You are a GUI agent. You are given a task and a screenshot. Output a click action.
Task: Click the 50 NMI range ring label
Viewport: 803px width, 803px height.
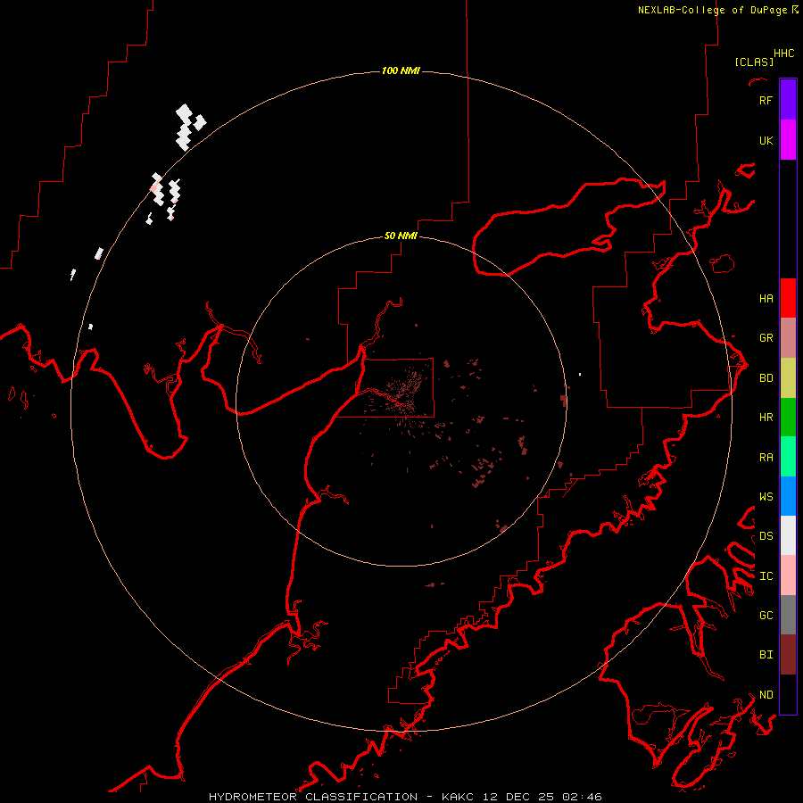click(401, 236)
